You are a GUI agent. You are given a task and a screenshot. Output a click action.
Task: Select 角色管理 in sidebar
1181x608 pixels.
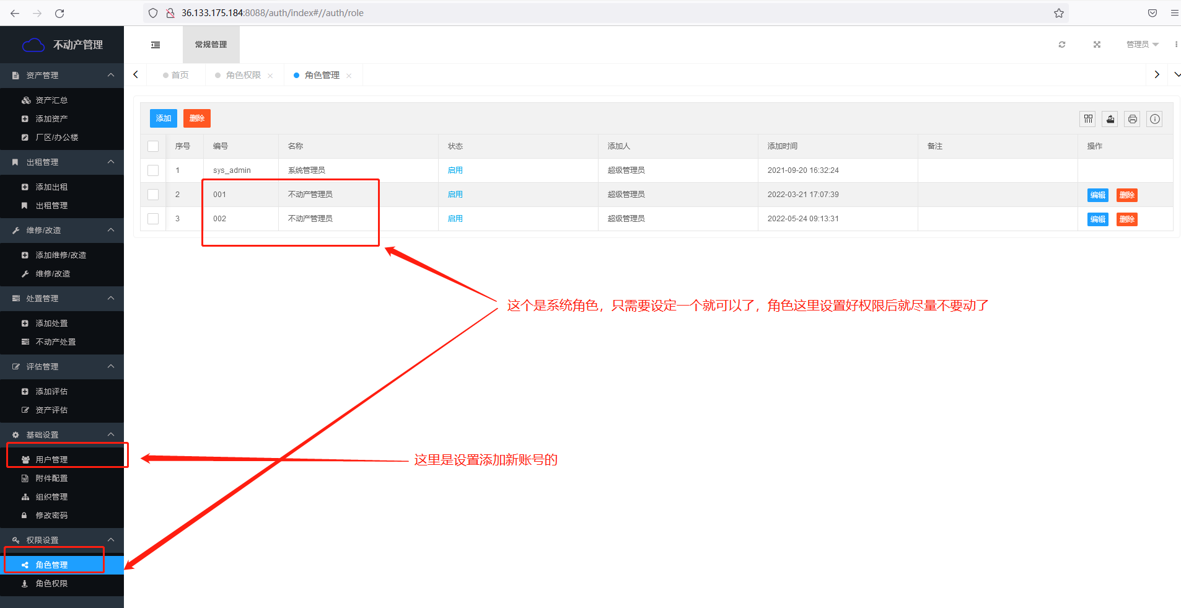pos(62,565)
